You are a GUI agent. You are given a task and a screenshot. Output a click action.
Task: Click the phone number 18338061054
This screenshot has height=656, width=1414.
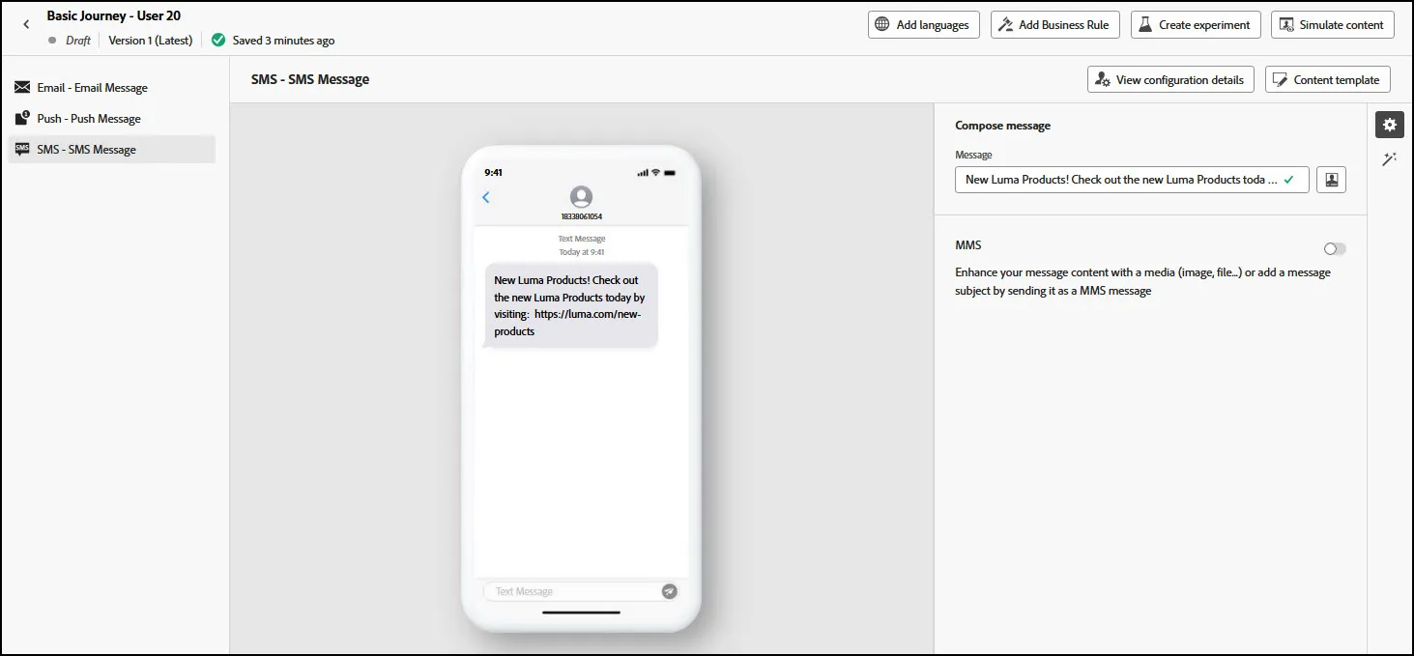click(581, 216)
